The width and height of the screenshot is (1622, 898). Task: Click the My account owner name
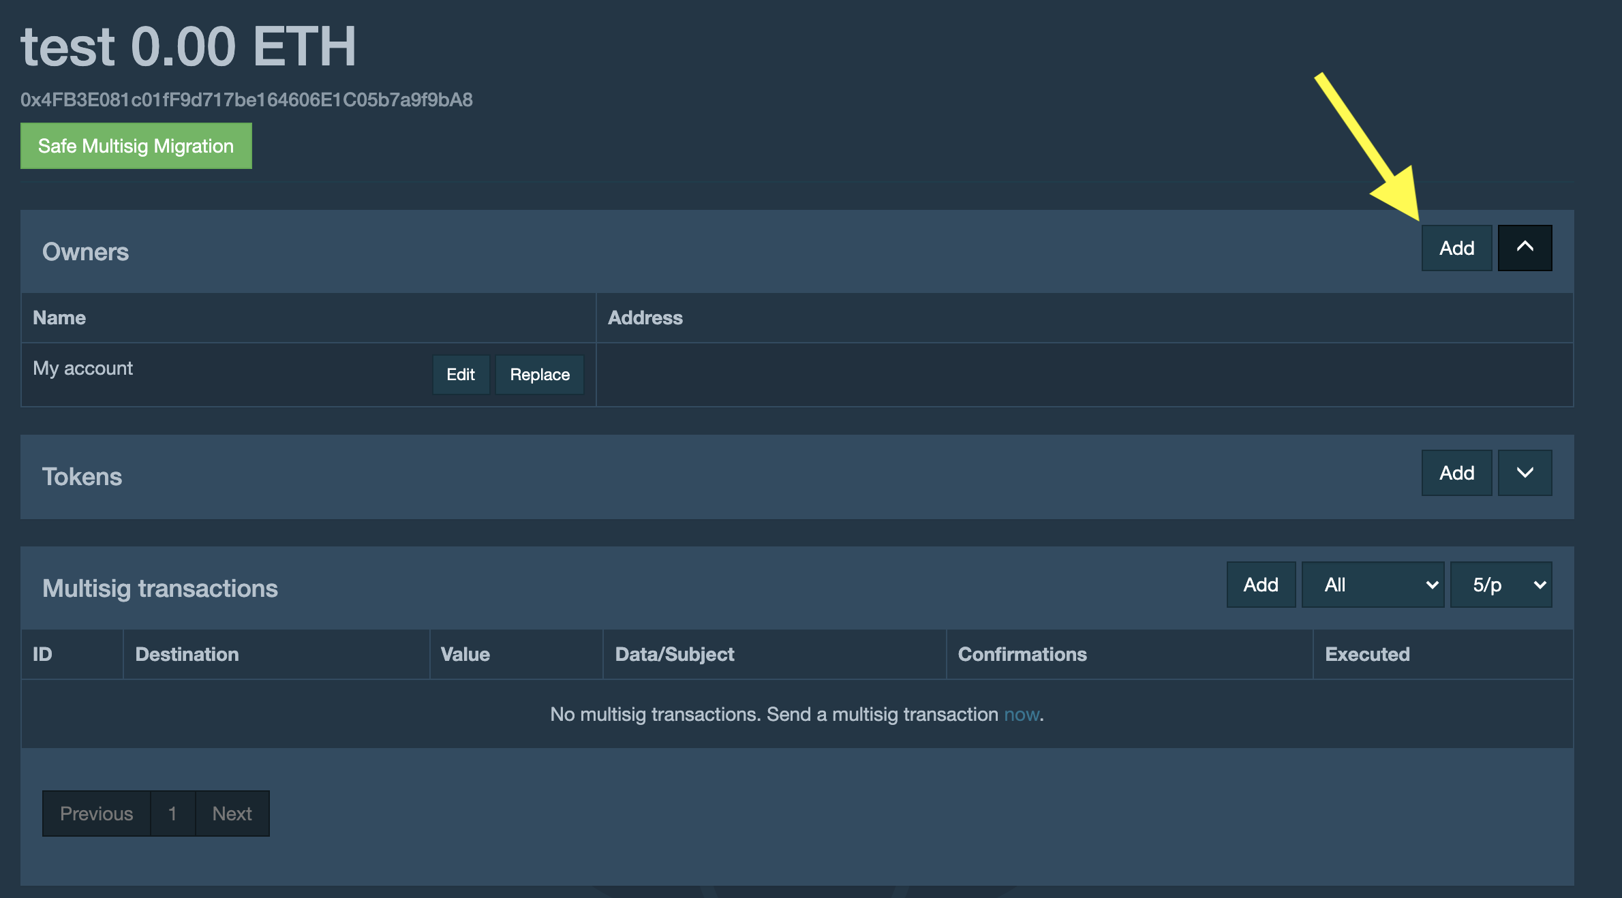coord(82,369)
